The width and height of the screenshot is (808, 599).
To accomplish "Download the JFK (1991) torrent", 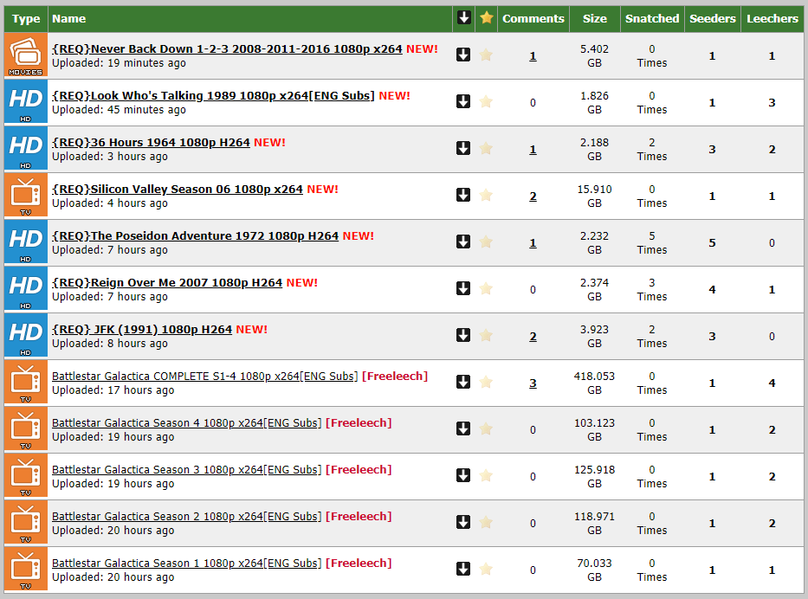I will point(463,336).
